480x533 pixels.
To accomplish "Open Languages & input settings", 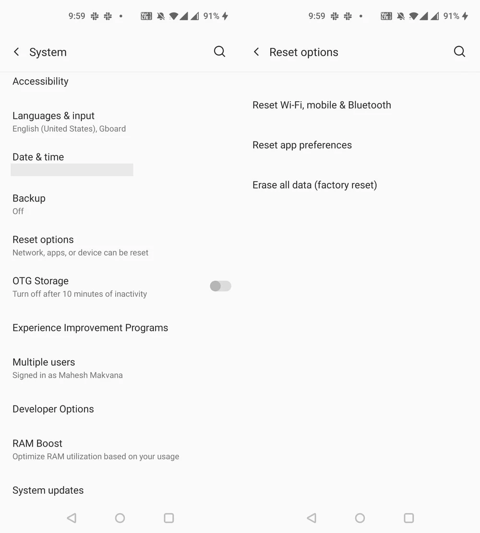I will click(69, 122).
